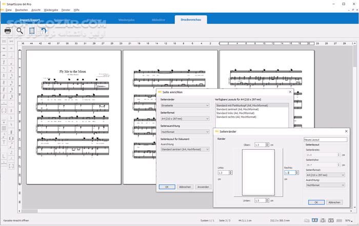Open the Hilfe menu
The height and width of the screenshot is (226, 359).
(76, 10)
